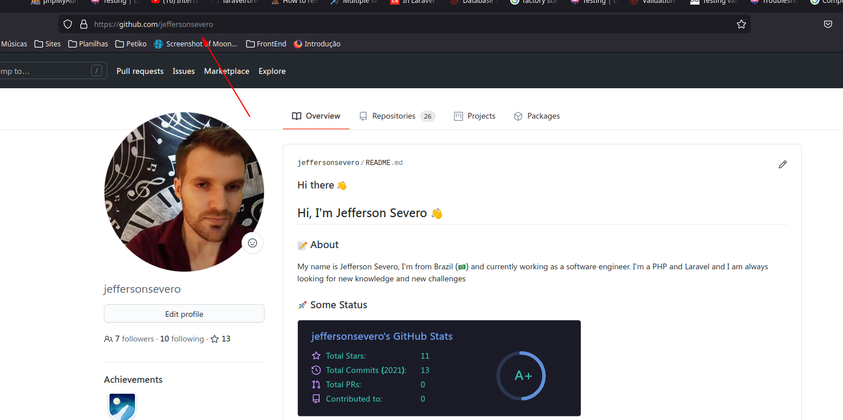Click the 'Some Status' section heading
The width and height of the screenshot is (843, 420).
coord(332,305)
